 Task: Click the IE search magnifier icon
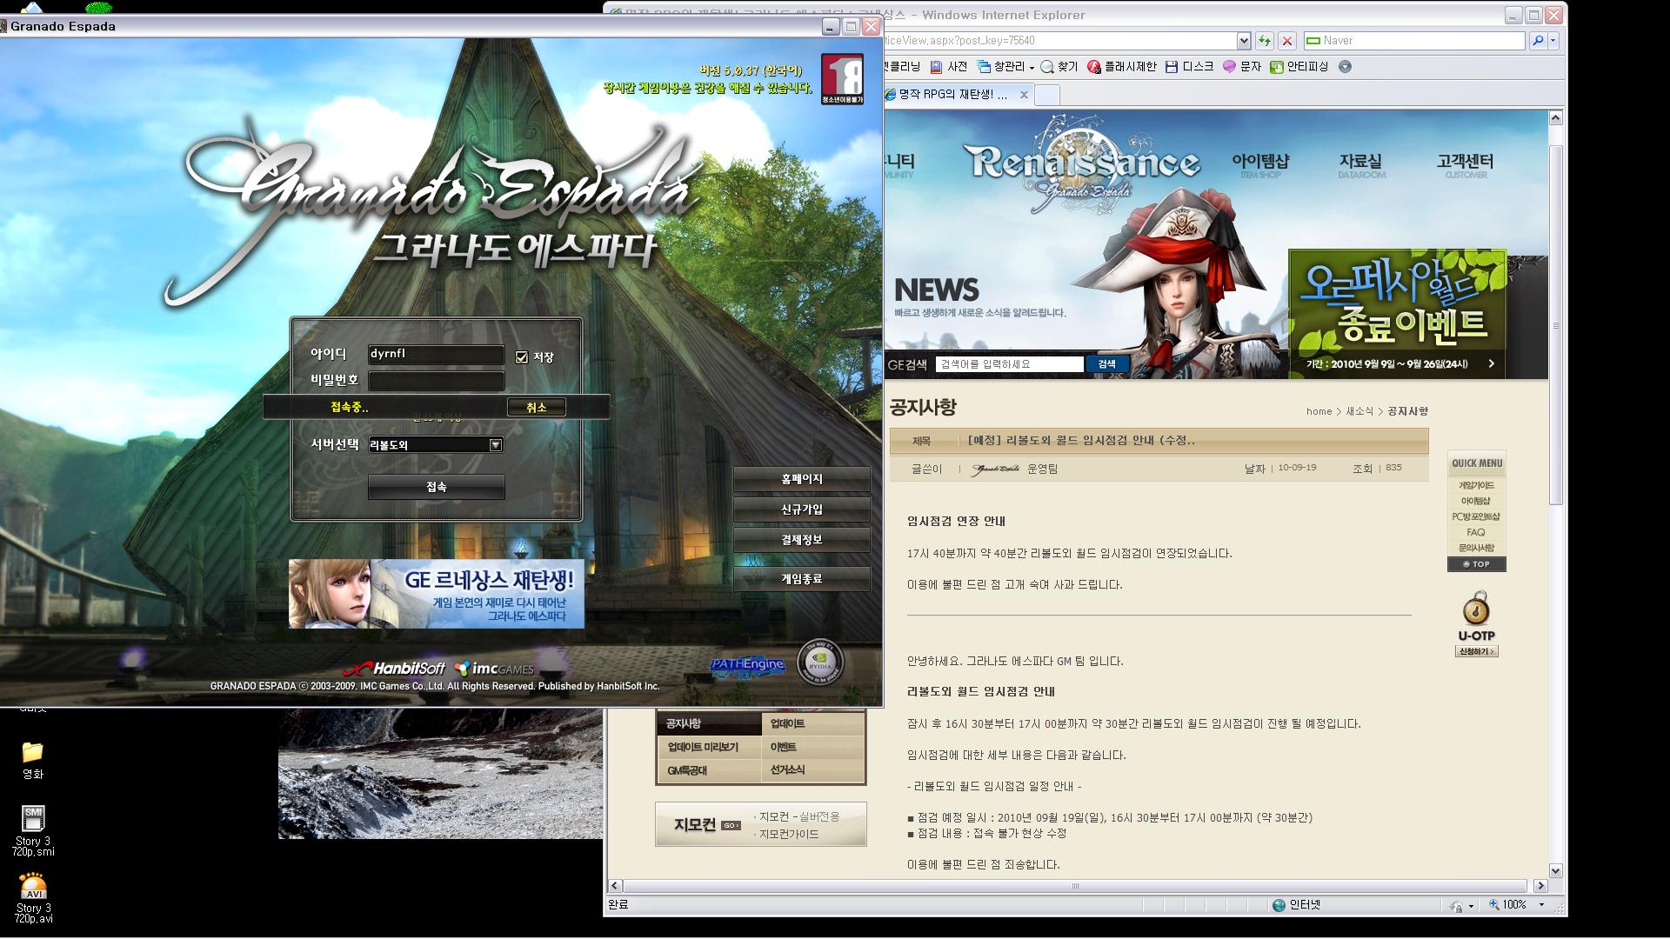click(1537, 41)
